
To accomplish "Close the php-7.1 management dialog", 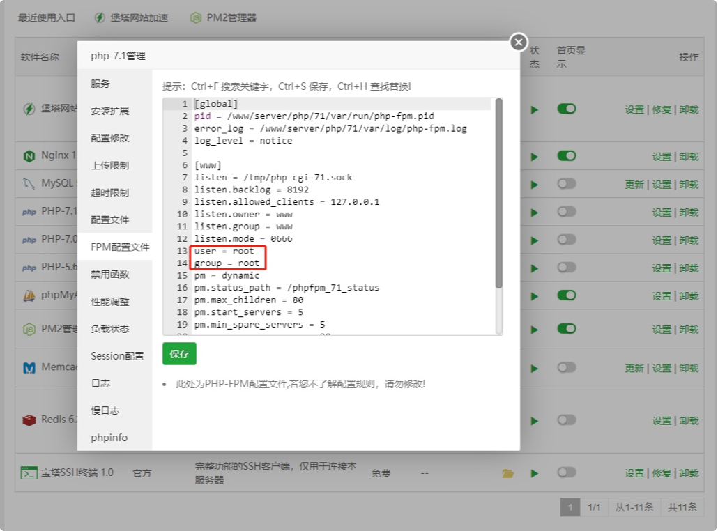I will coord(519,43).
